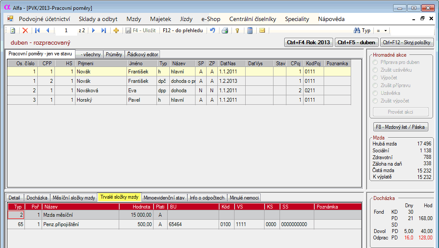The width and height of the screenshot is (439, 248).
Task: Click the yellow plus add-record icon
Action: 116,30
